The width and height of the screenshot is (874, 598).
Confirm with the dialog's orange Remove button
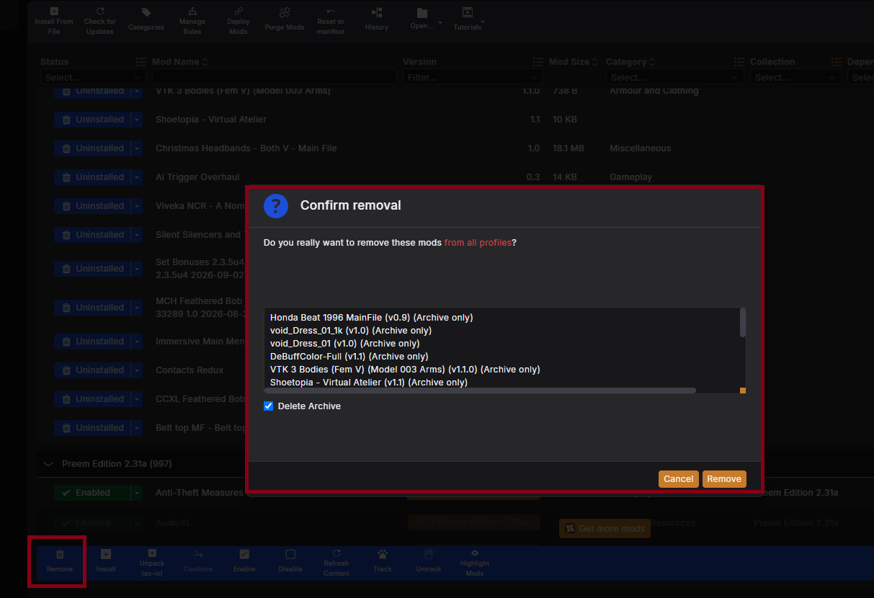pos(724,479)
